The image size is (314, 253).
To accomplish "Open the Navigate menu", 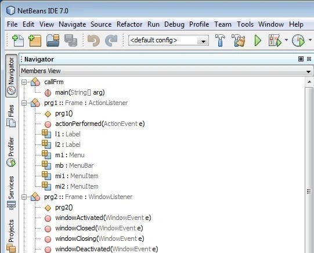I will (x=73, y=24).
